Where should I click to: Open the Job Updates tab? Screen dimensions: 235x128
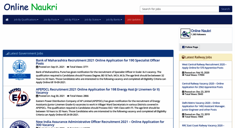134,20
